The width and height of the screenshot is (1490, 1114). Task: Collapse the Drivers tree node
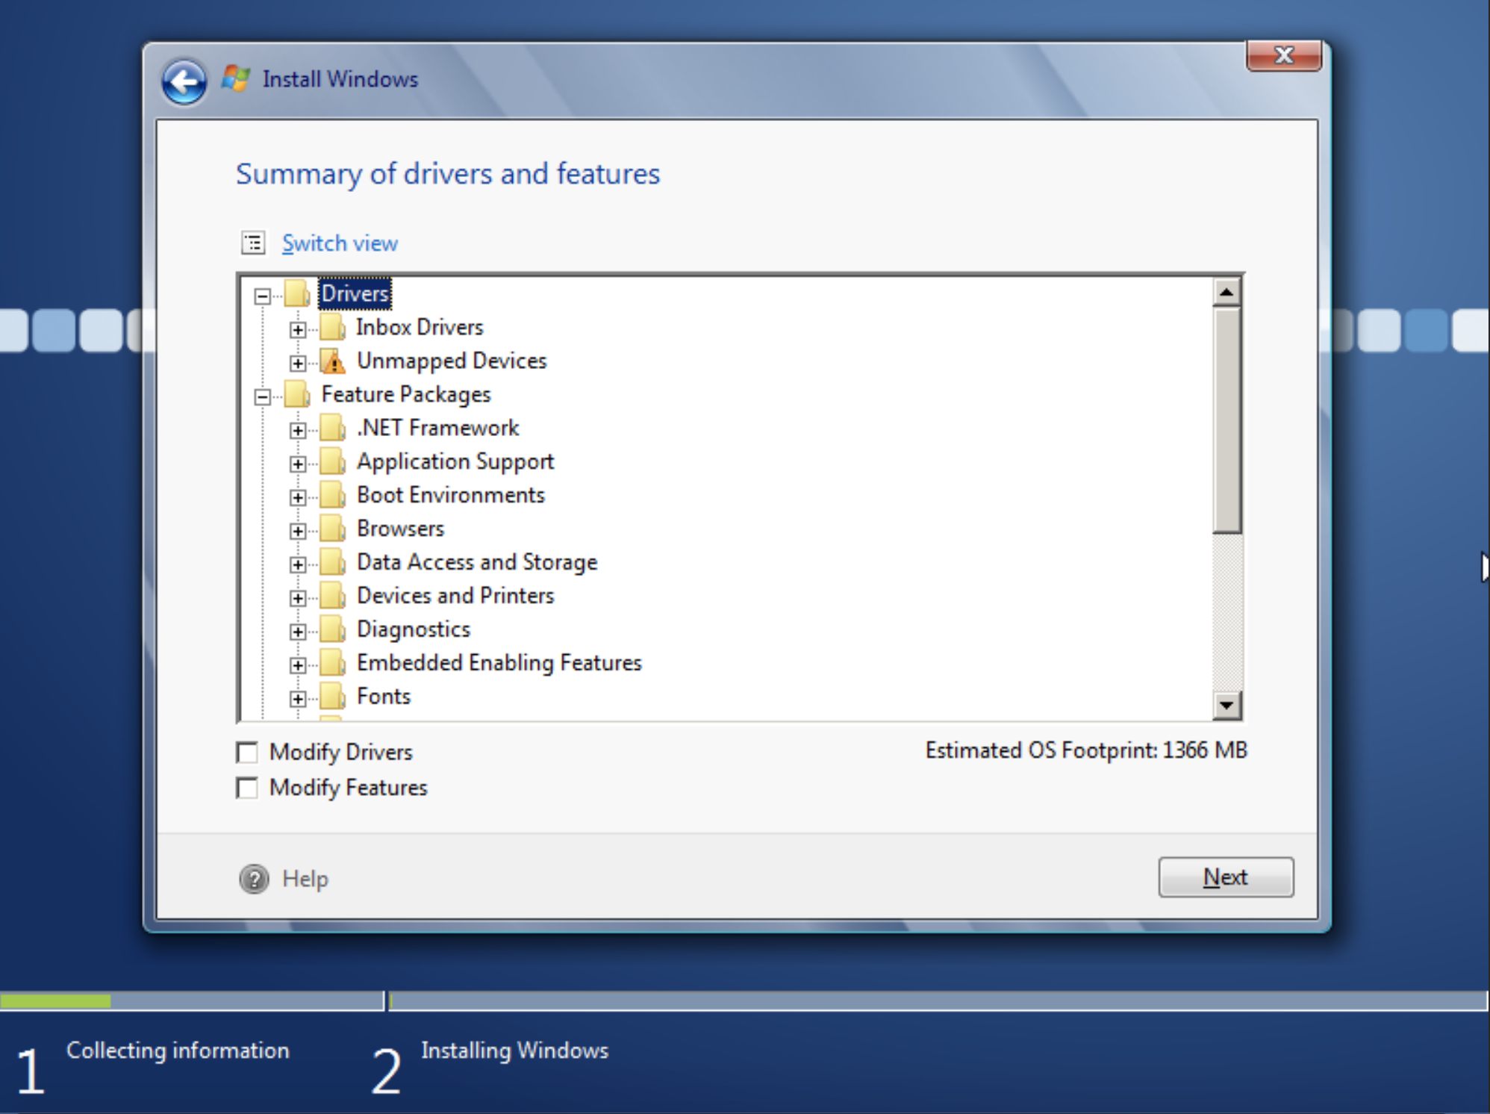coord(262,296)
